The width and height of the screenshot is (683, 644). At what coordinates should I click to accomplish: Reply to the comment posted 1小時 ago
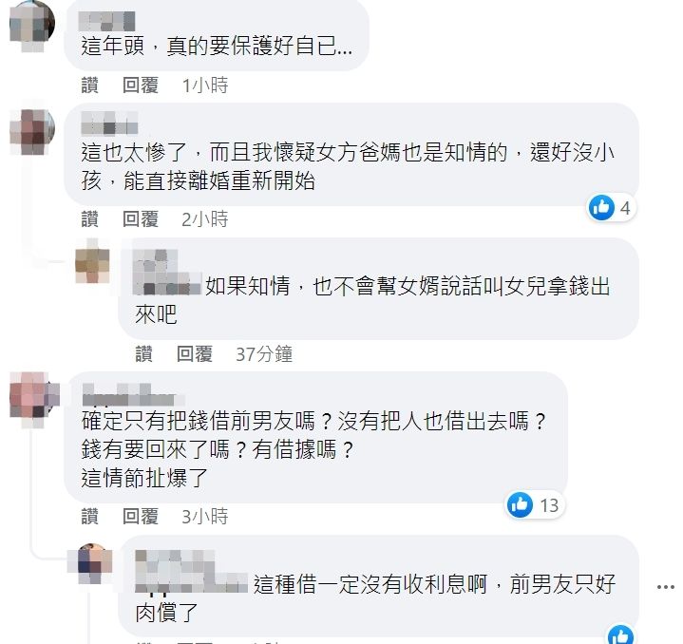(x=141, y=85)
